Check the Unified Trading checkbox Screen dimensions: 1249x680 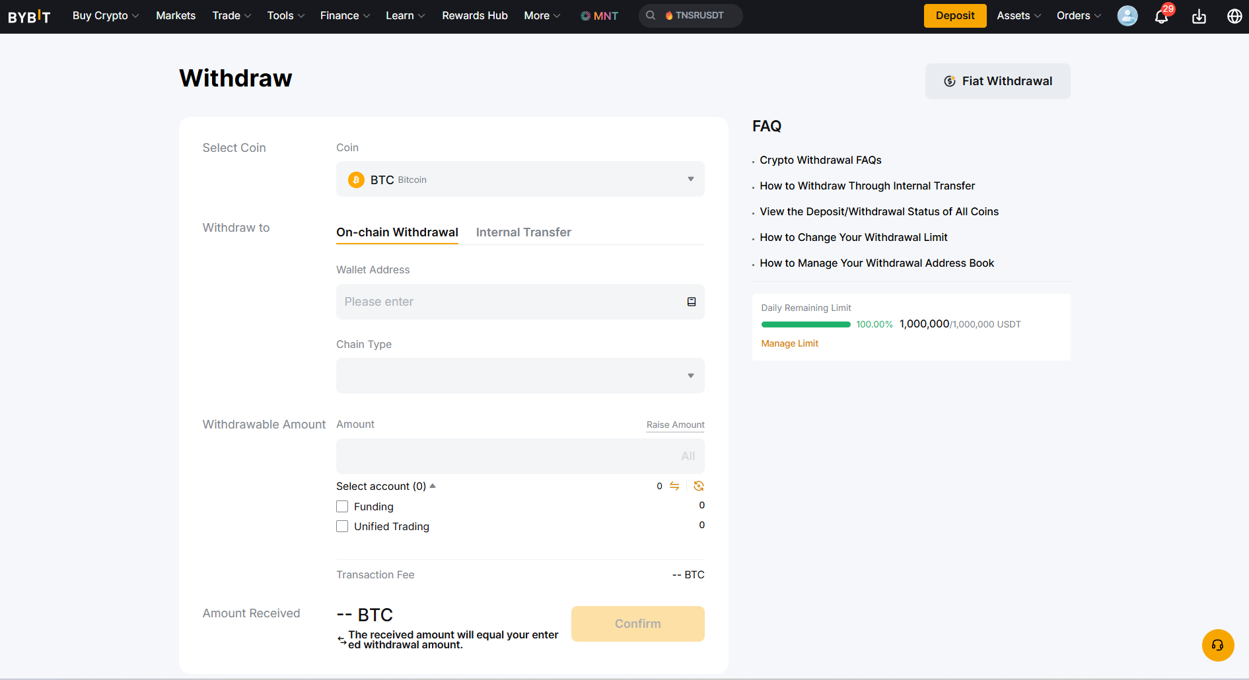[x=342, y=526]
